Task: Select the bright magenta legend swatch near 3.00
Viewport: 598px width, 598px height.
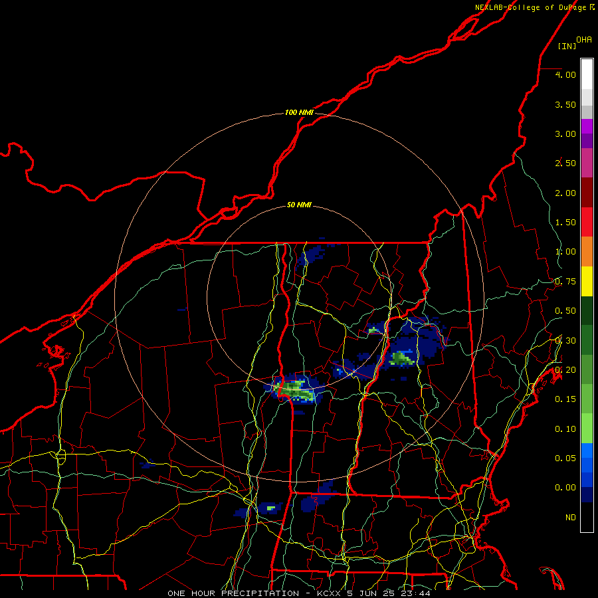Action: 587,126
